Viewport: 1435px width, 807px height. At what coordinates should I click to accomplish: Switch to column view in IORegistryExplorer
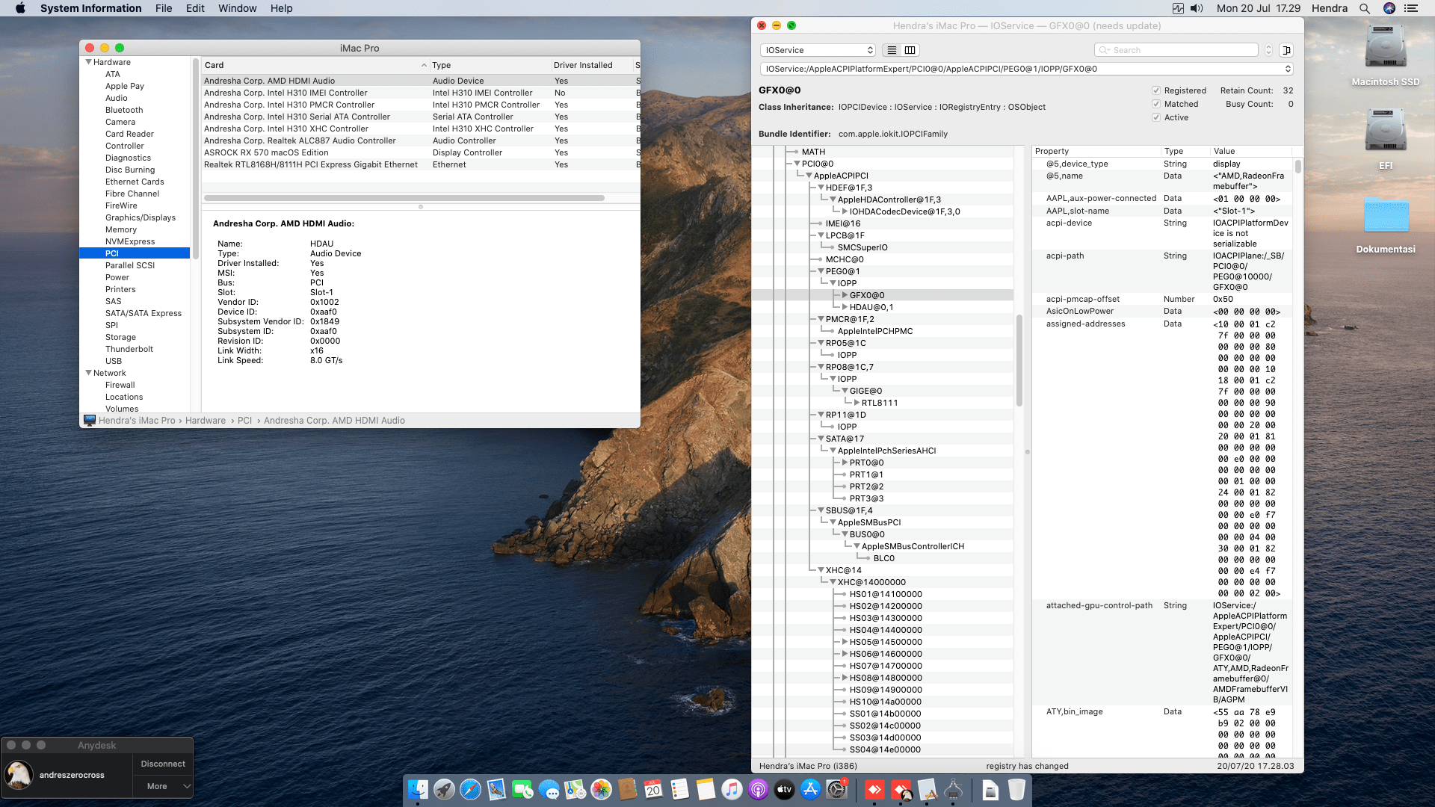(910, 50)
